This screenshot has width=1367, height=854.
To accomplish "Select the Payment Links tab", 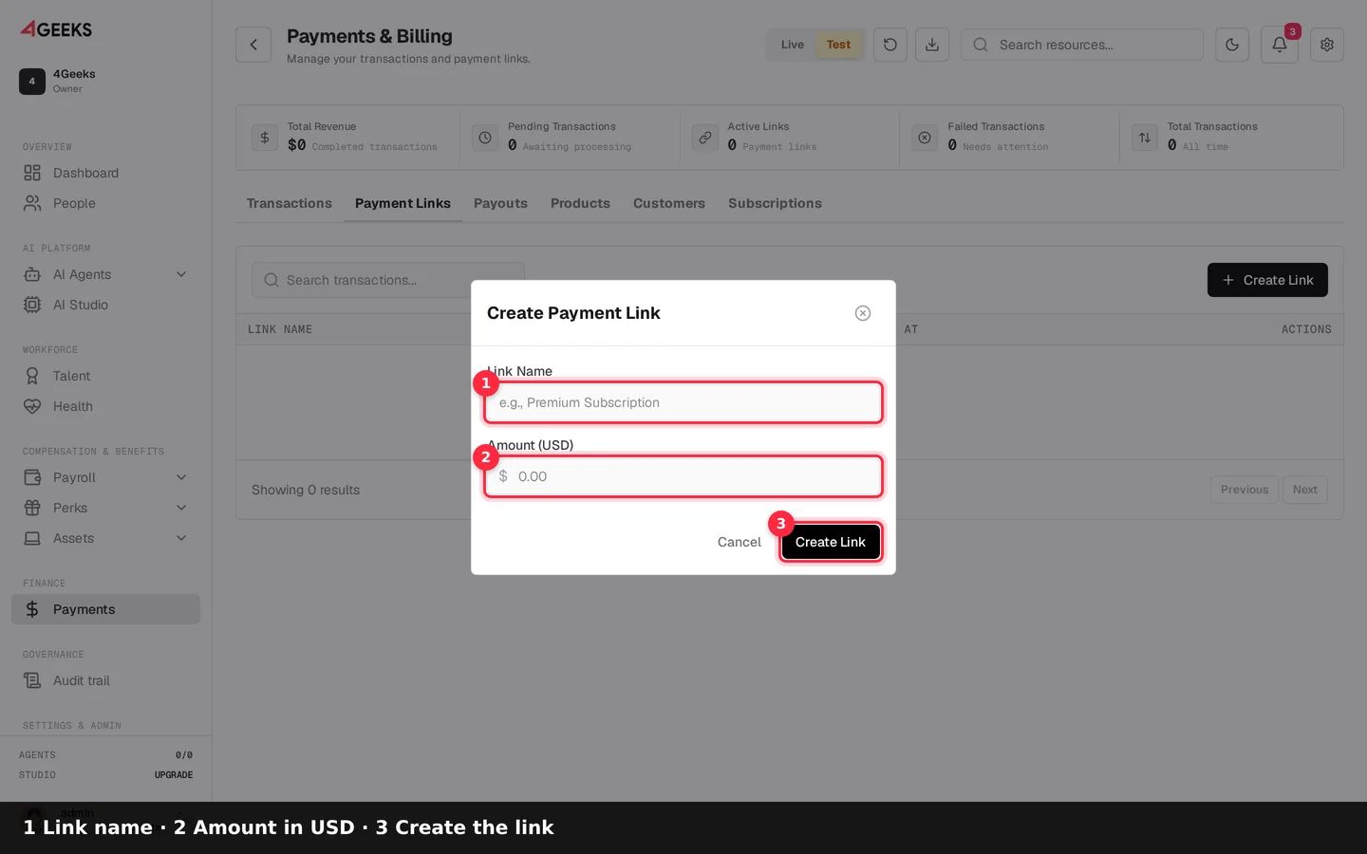I will click(403, 203).
